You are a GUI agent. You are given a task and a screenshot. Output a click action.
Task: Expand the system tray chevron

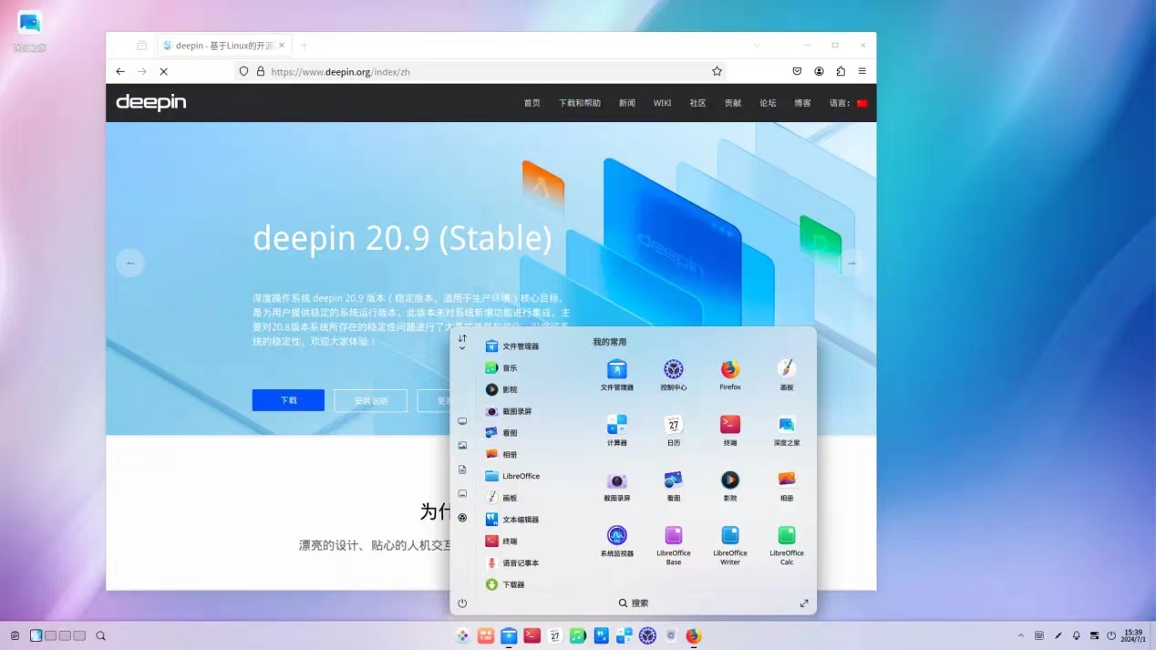[x=1021, y=635]
